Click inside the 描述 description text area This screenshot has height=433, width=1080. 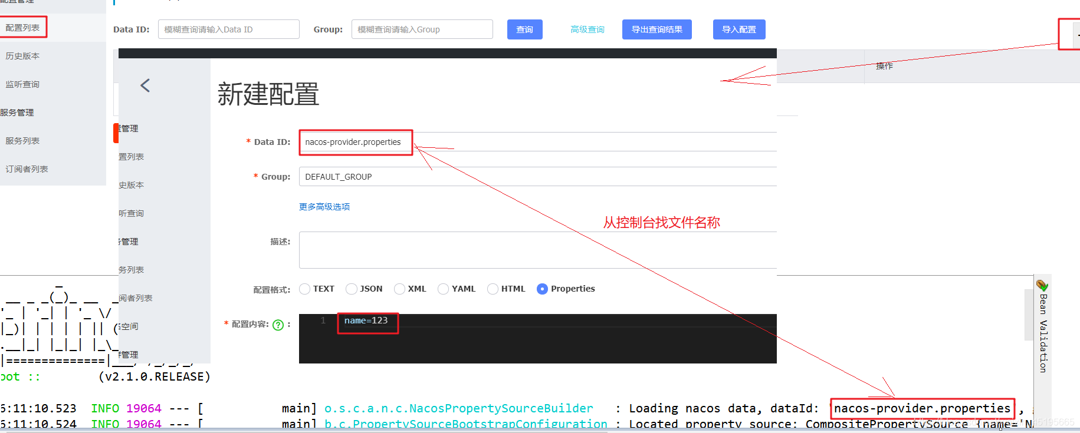point(537,250)
